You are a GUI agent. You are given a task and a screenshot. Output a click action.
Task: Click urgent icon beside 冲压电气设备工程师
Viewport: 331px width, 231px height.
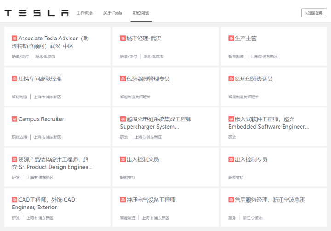(x=123, y=200)
